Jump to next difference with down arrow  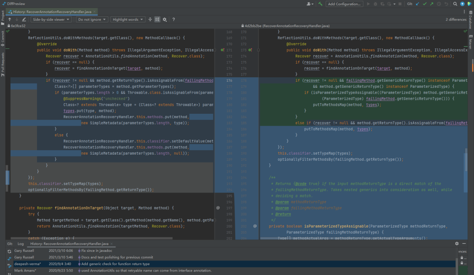point(17,20)
